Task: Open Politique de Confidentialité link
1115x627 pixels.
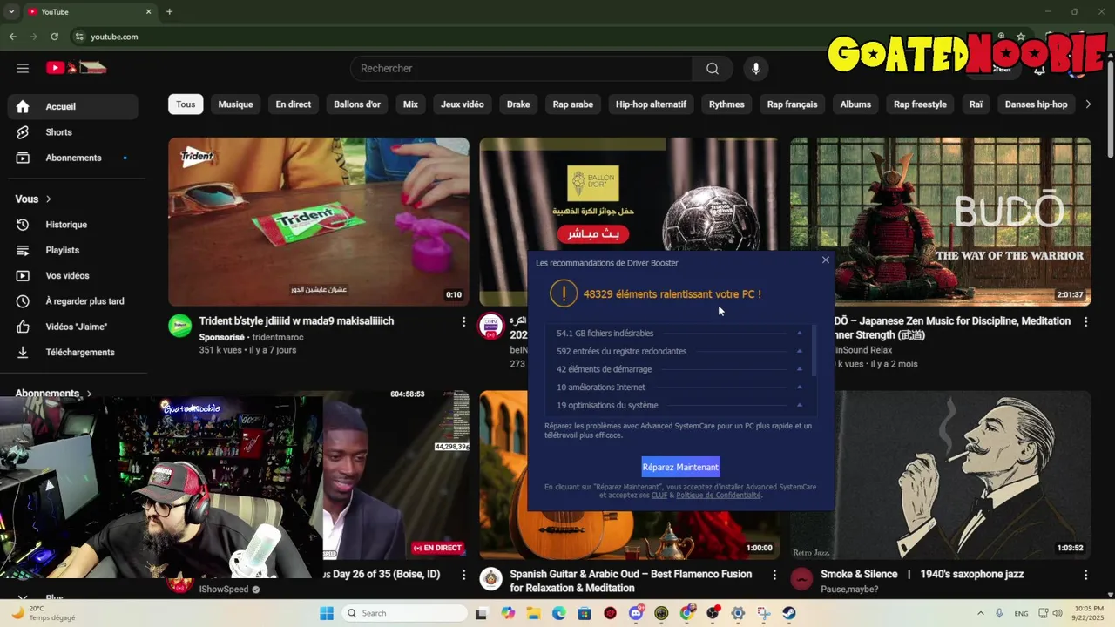Action: tap(719, 496)
